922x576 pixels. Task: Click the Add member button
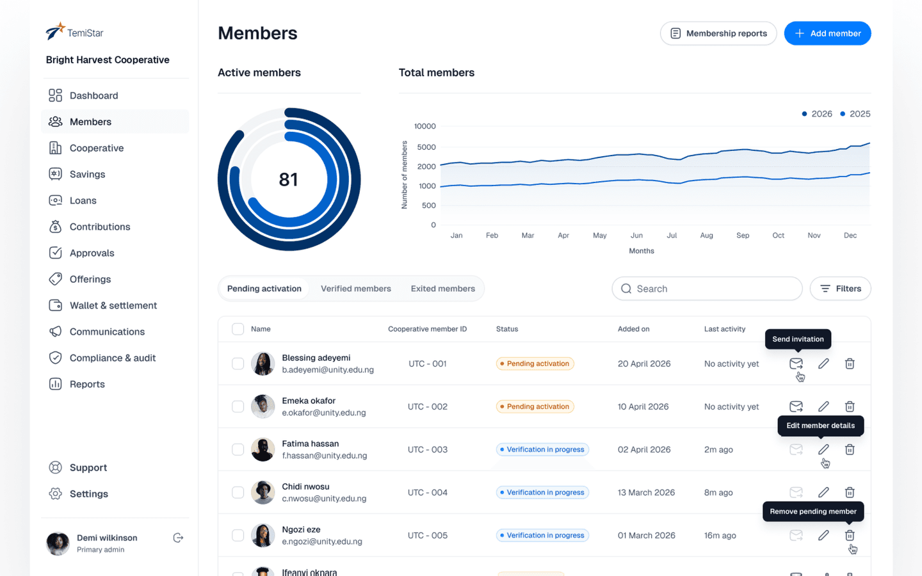pyautogui.click(x=827, y=33)
